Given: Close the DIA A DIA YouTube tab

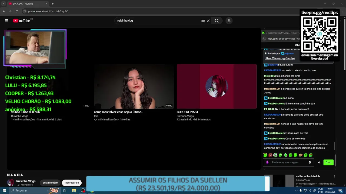Looking at the screenshot, I should point(46,4).
